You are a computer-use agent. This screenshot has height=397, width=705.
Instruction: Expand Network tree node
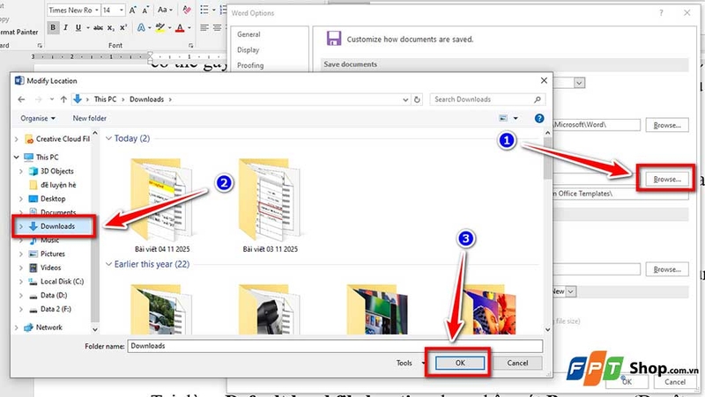[17, 327]
